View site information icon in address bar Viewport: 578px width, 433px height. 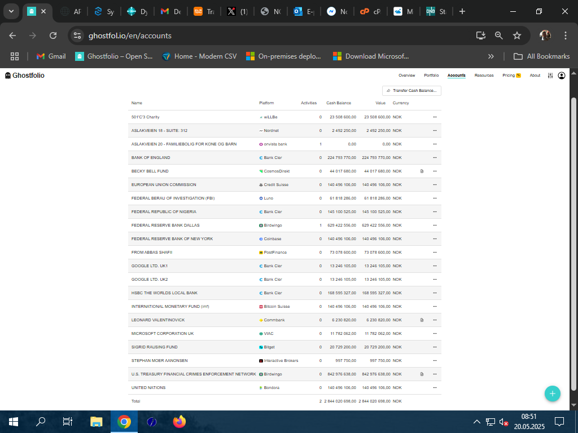[77, 36]
